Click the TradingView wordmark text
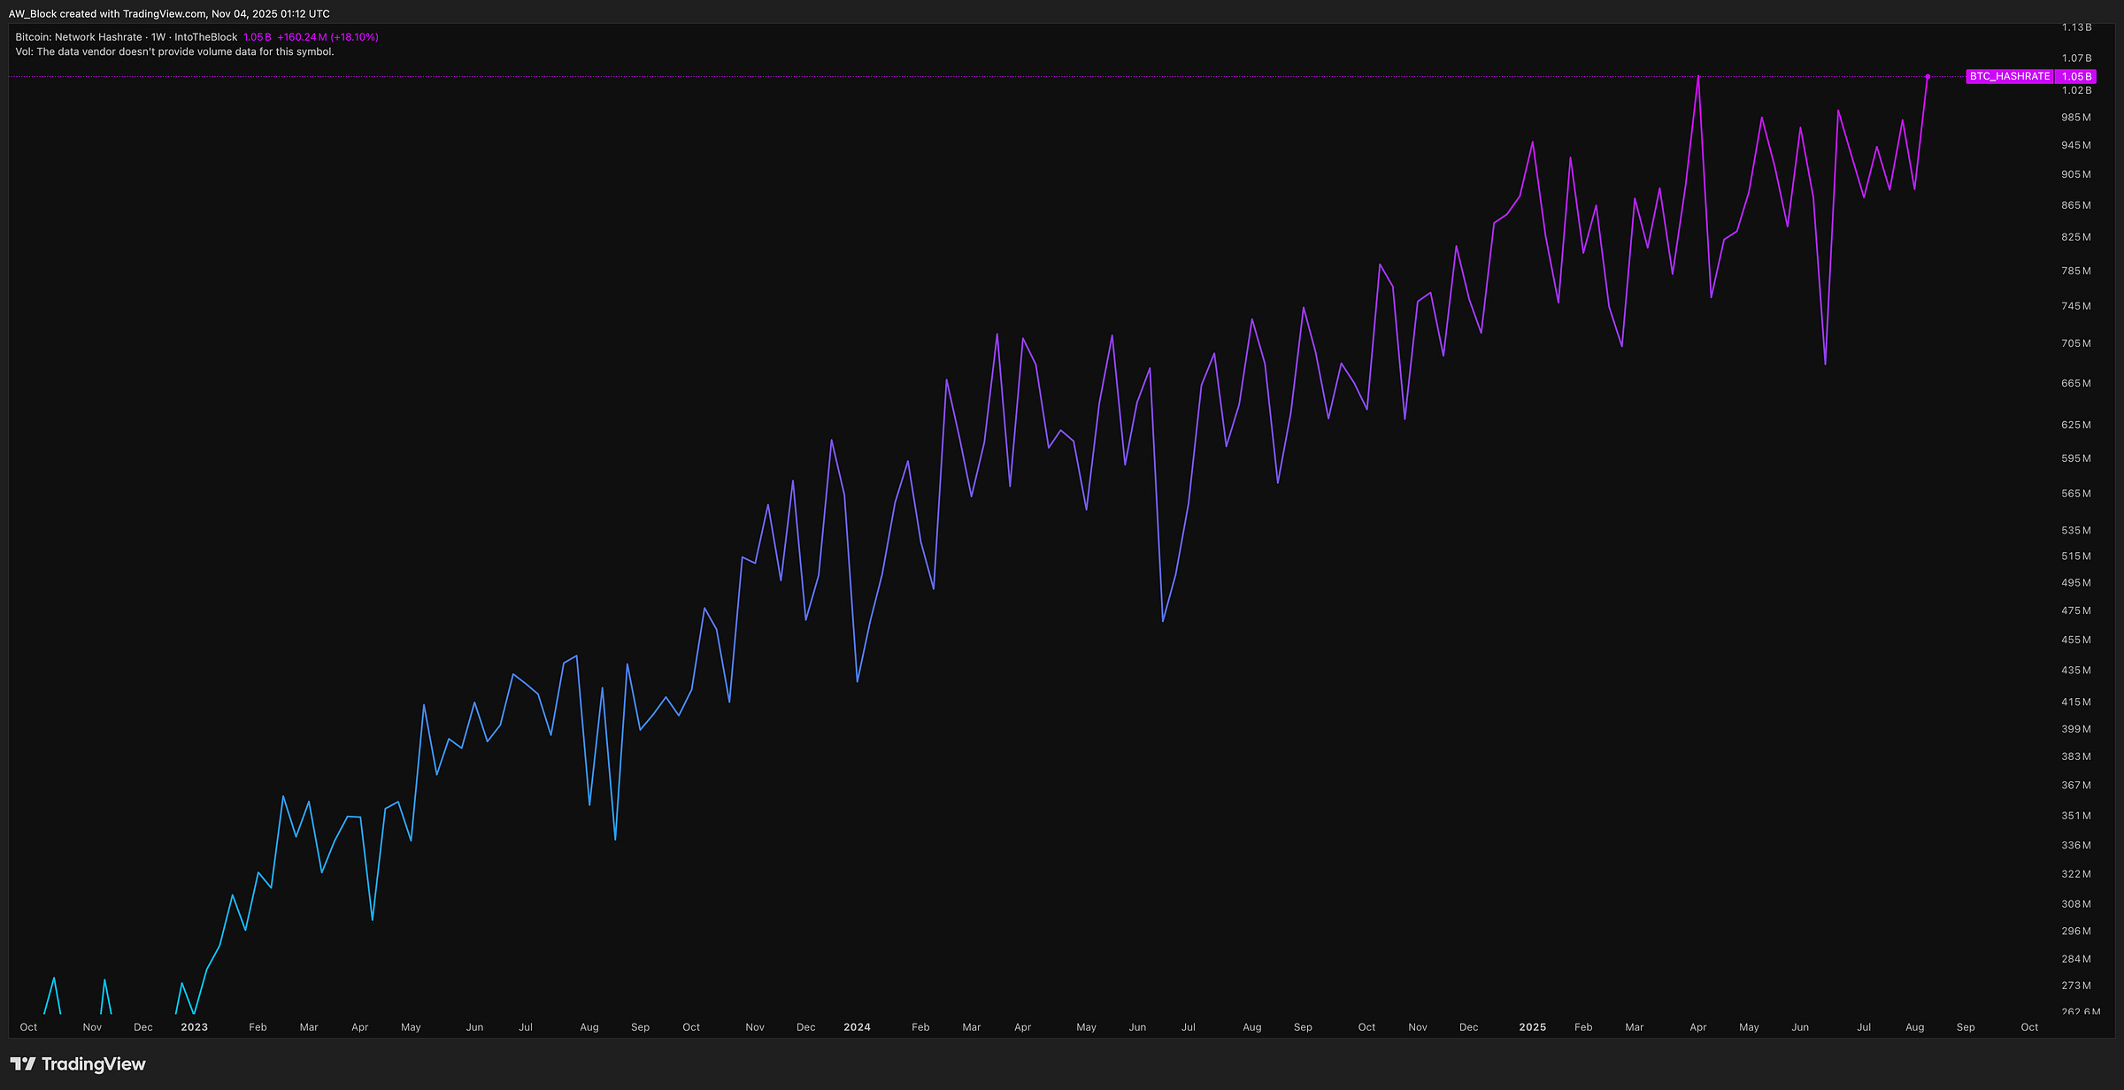The height and width of the screenshot is (1090, 2124). pos(93,1064)
